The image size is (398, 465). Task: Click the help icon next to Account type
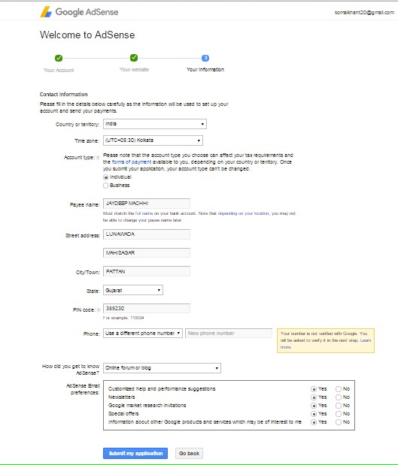pos(98,158)
